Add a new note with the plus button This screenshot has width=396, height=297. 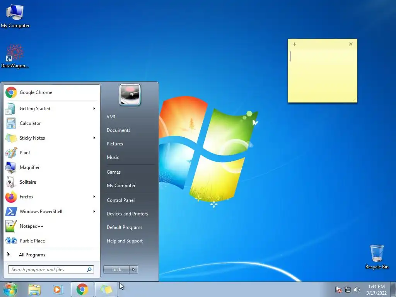[294, 44]
